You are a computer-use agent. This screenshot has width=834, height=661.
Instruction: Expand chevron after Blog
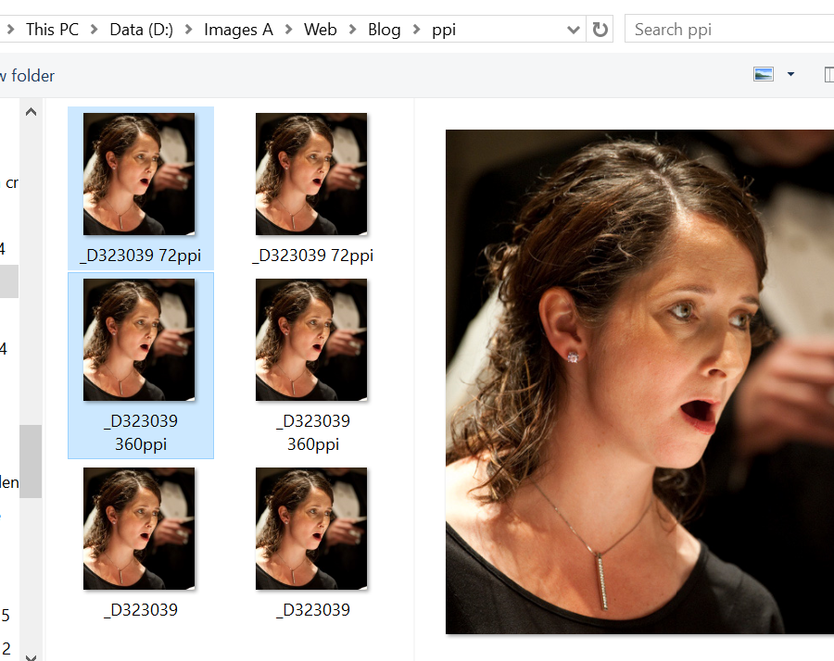(416, 30)
